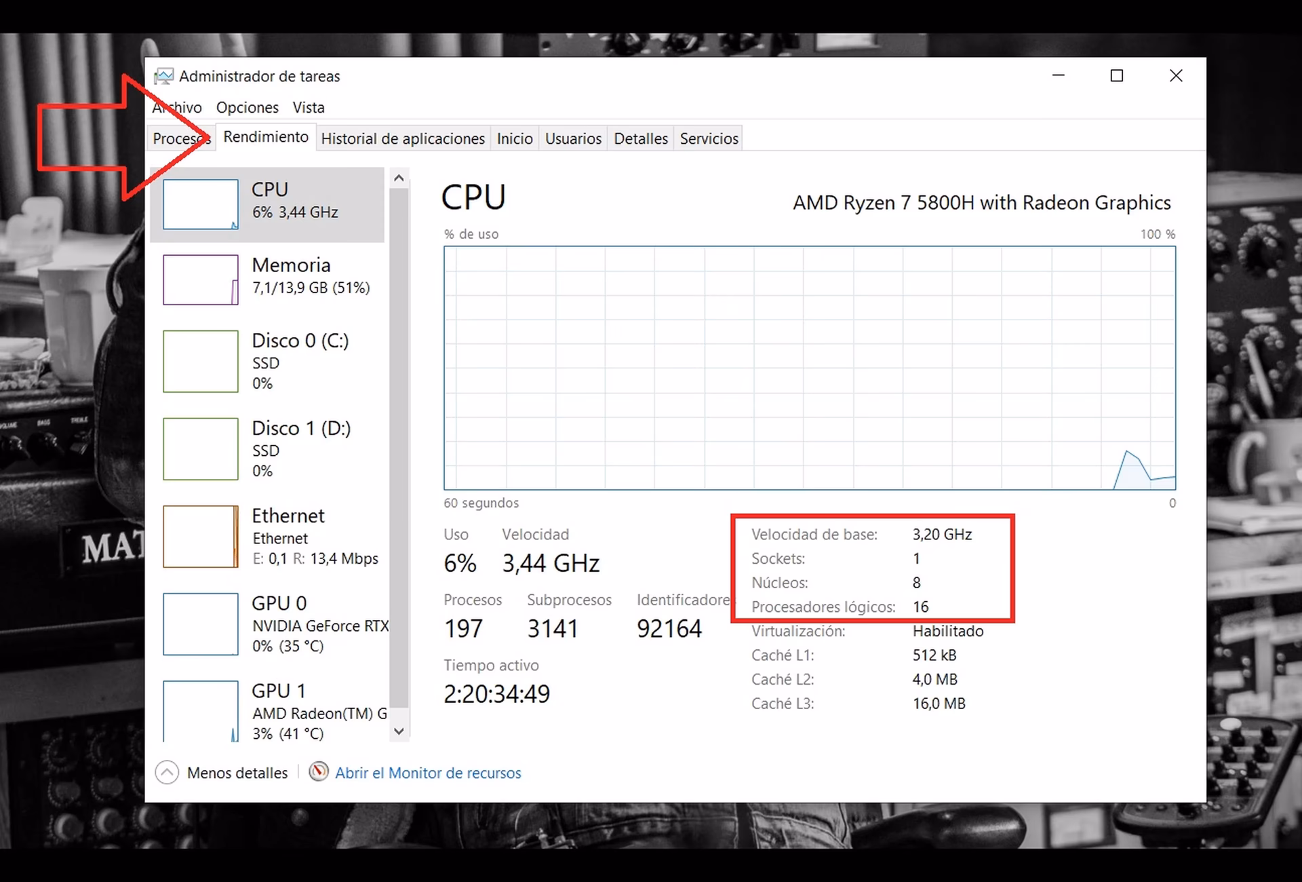
Task: Open the Servicios tab
Action: [x=709, y=138]
